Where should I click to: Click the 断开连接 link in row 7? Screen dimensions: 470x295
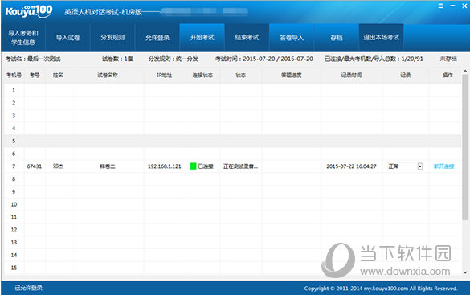click(x=444, y=166)
